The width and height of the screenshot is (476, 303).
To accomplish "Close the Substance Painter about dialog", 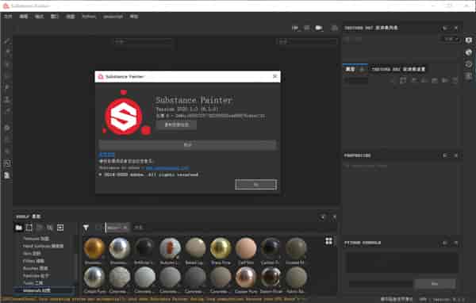I will coord(274,76).
